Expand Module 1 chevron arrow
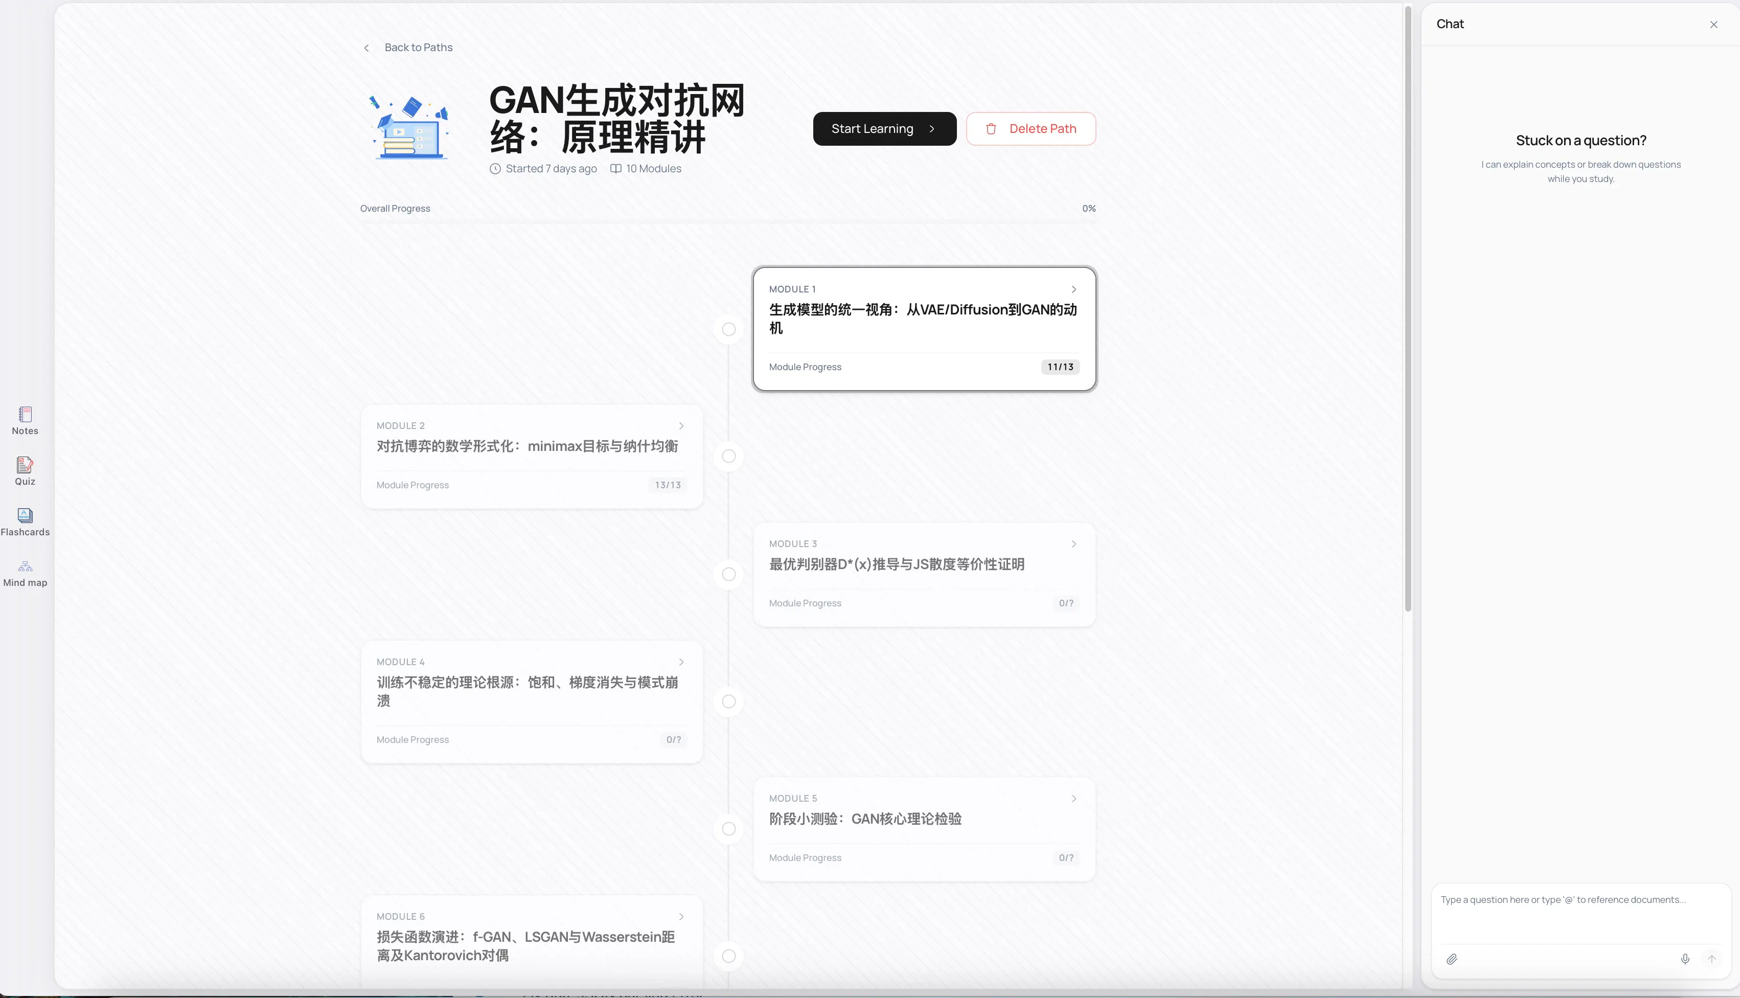This screenshot has height=998, width=1740. click(1074, 289)
